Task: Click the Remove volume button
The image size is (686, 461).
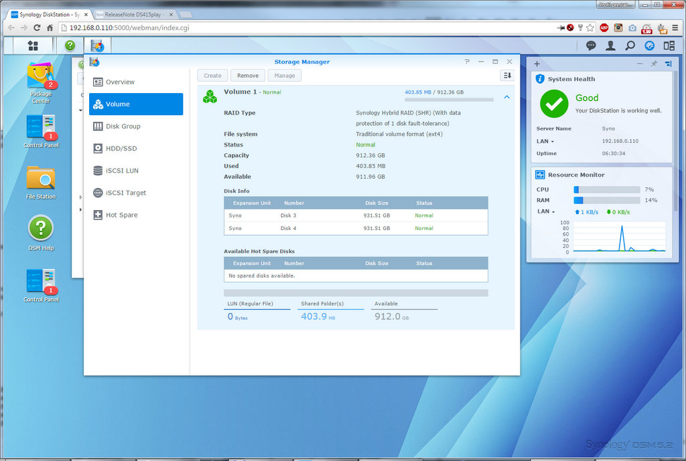Action: point(248,76)
